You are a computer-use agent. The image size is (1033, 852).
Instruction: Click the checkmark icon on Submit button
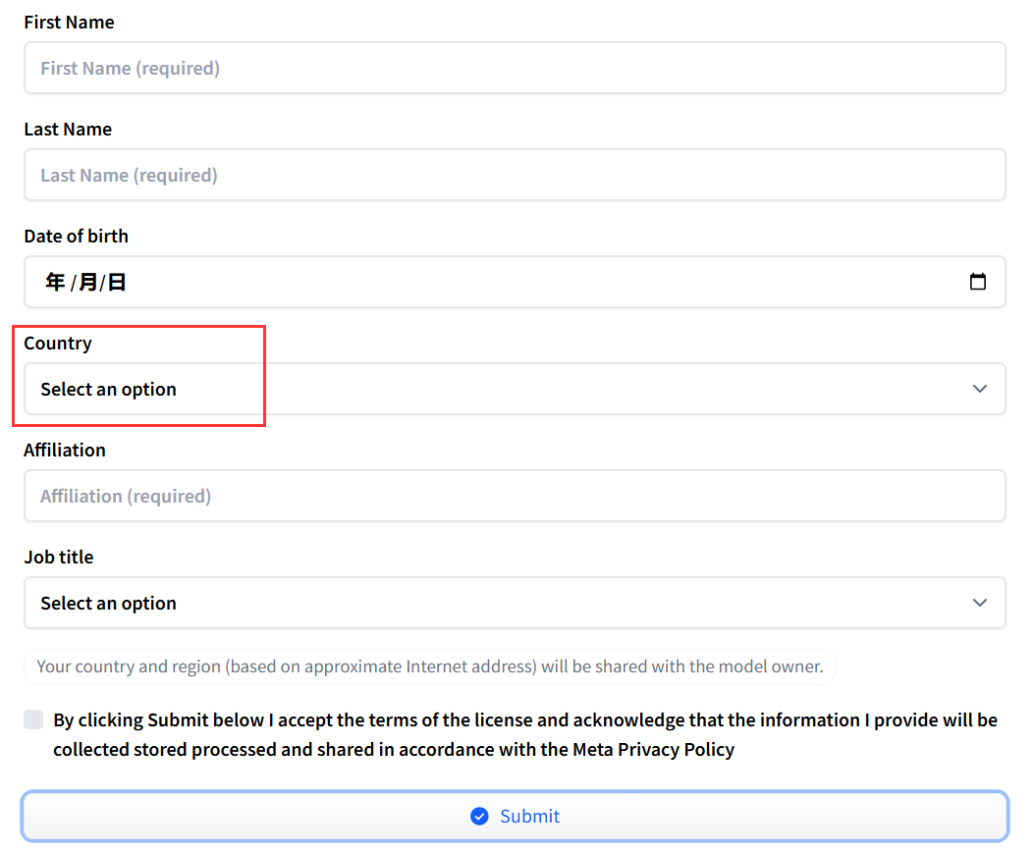[x=479, y=817]
